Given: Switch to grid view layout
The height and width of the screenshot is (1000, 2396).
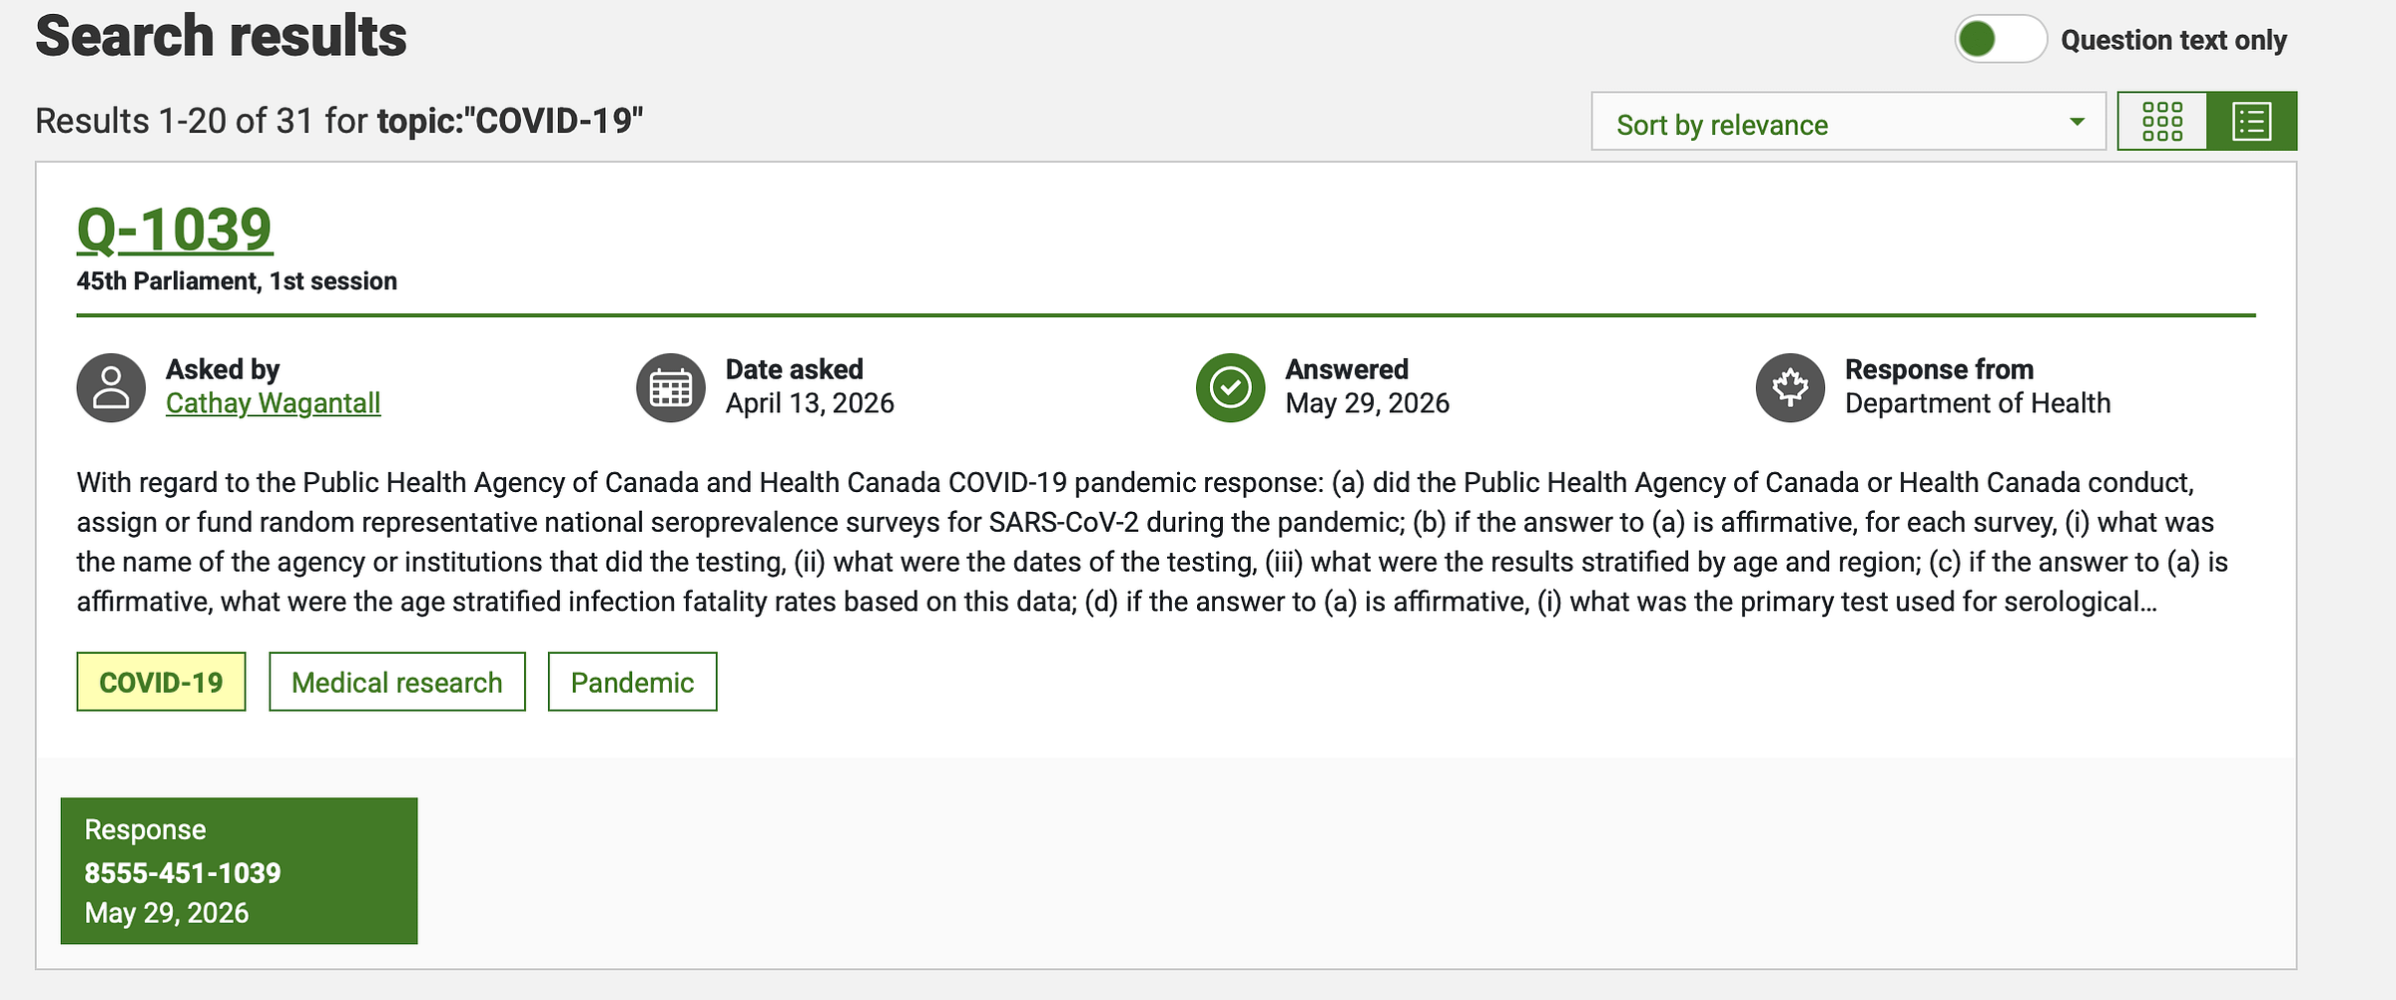Looking at the screenshot, I should point(2162,122).
